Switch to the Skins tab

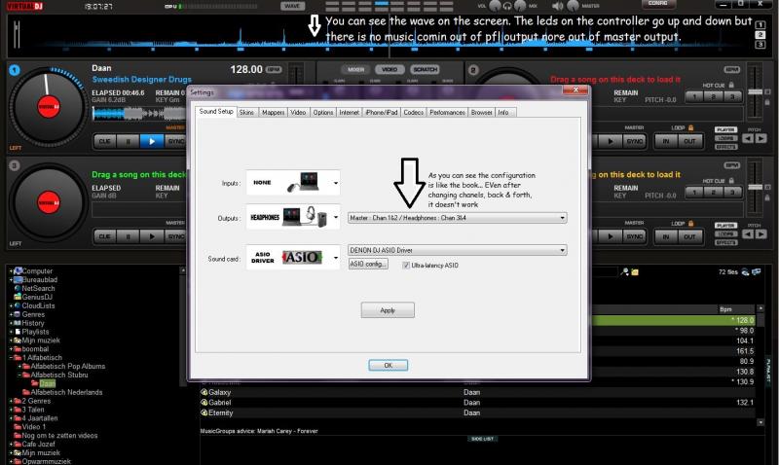point(246,113)
